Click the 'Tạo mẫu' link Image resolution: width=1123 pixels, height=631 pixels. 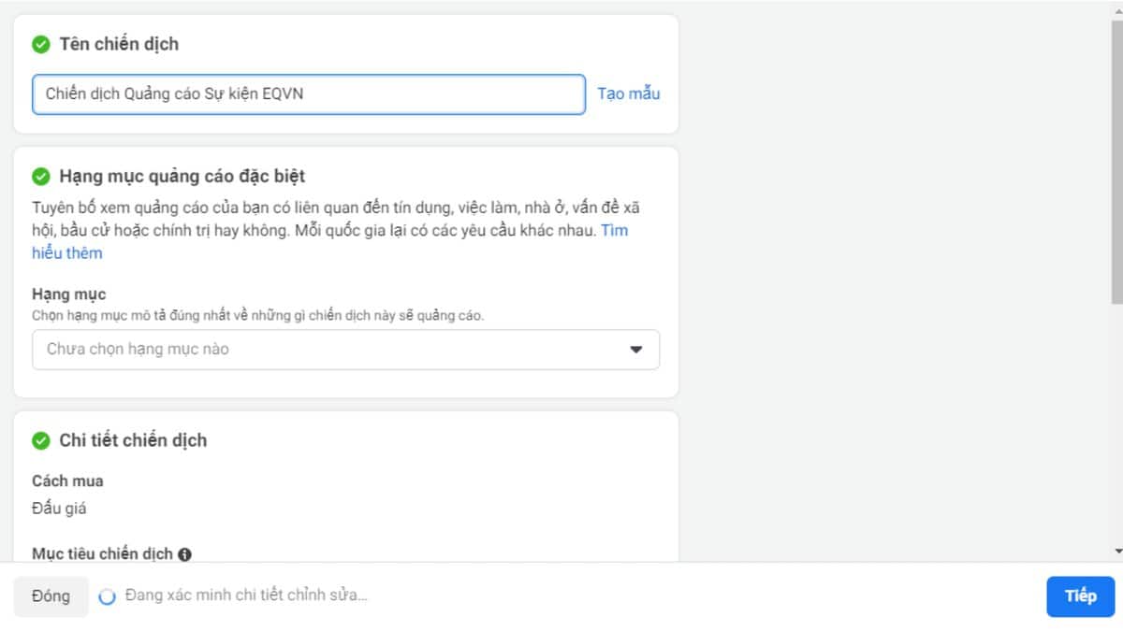coord(628,93)
